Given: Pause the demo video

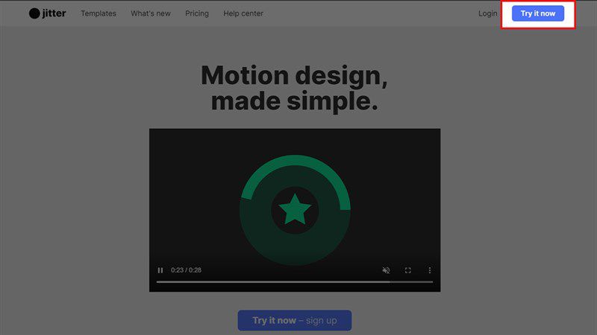Looking at the screenshot, I should 160,270.
